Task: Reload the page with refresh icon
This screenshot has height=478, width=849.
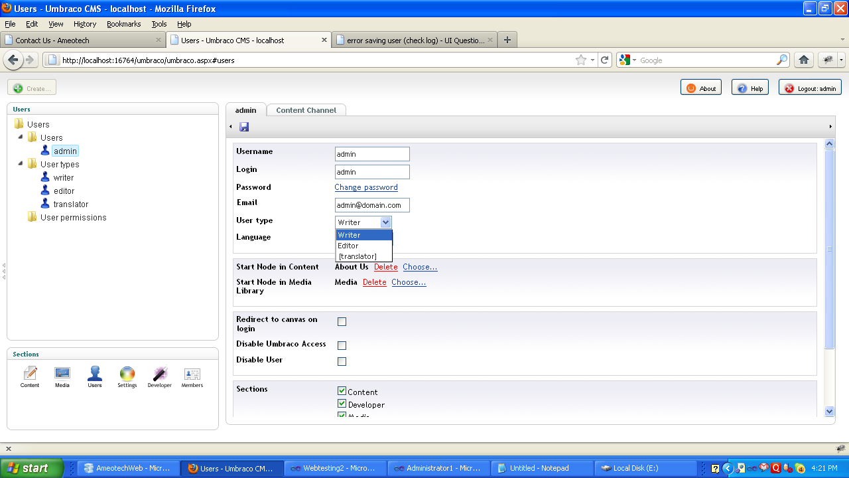Action: click(605, 60)
